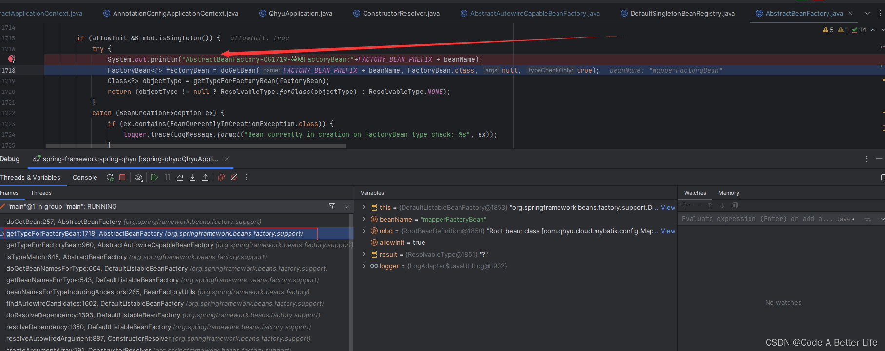Show the hidden editor tabs list
Screen dimensions: 885x351
867,13
